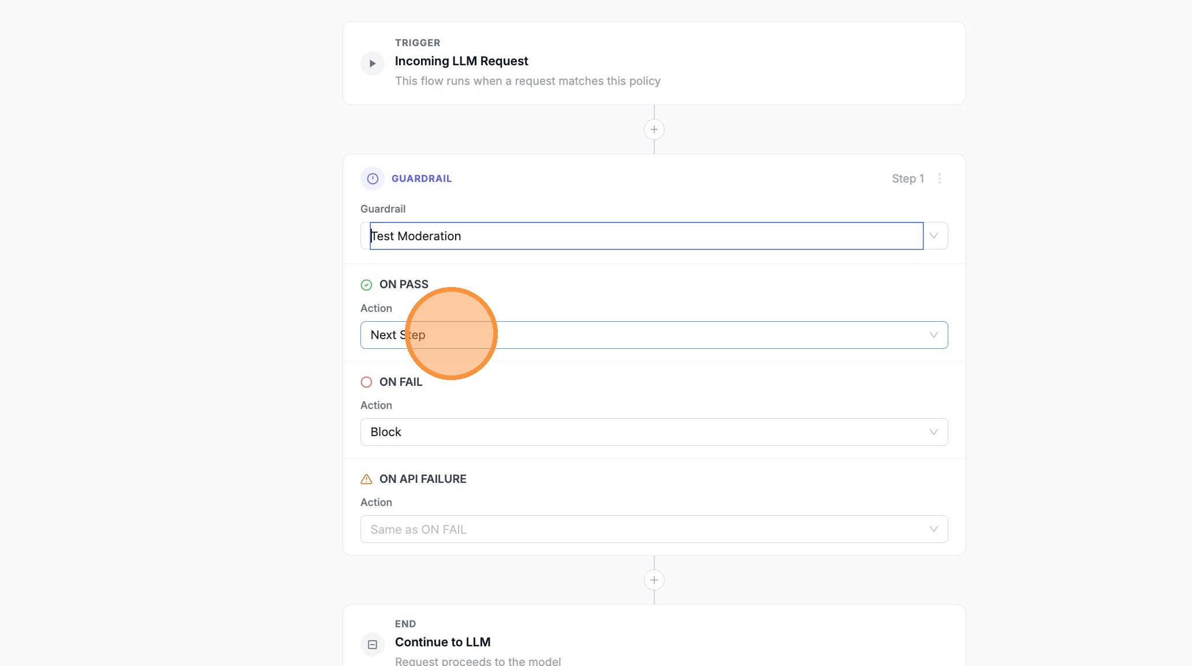Open the ON FAIL Block action dropdown
Viewport: 1192px width, 666px height.
coord(654,432)
